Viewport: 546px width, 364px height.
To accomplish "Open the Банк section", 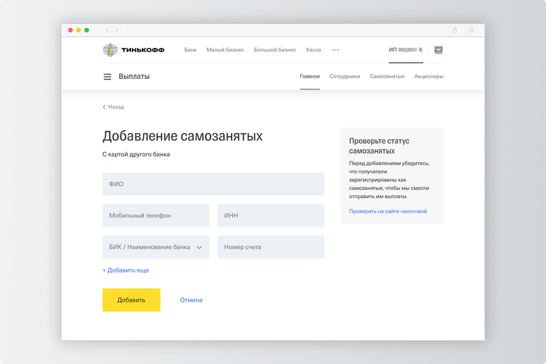I will (x=190, y=50).
